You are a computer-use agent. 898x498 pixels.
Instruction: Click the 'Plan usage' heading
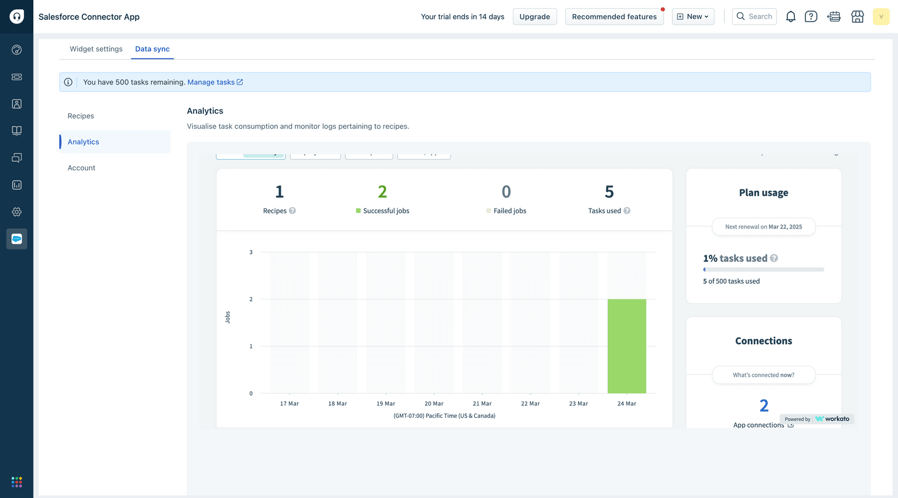764,193
